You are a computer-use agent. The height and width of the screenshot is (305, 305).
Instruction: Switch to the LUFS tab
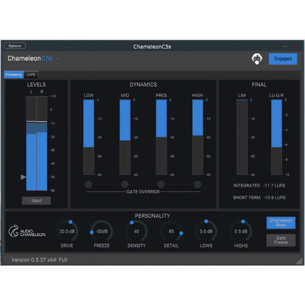click(31, 74)
